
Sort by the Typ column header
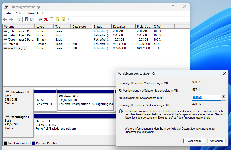(62, 27)
